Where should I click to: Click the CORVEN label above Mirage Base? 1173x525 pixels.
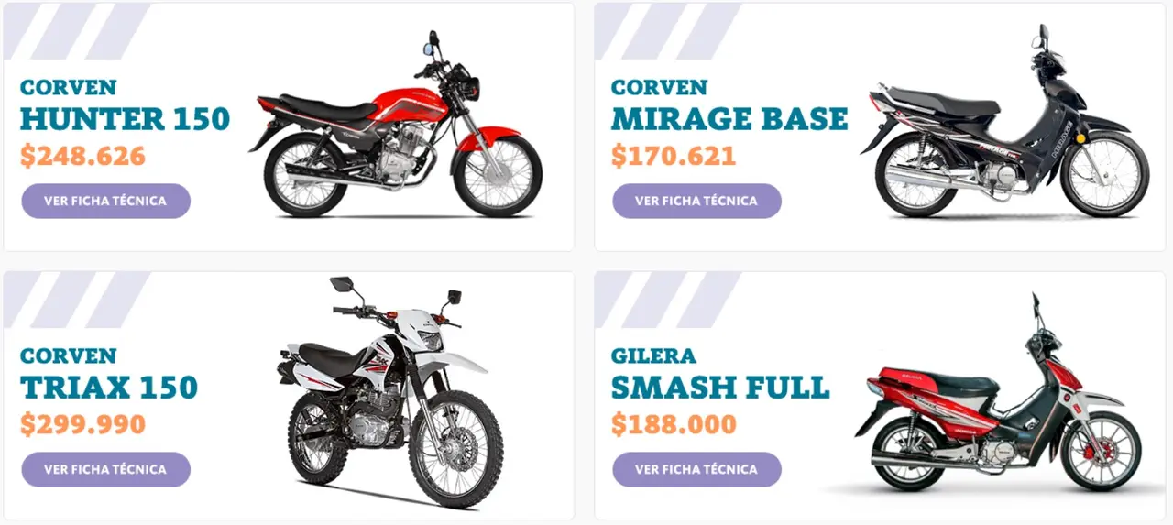pyautogui.click(x=660, y=87)
